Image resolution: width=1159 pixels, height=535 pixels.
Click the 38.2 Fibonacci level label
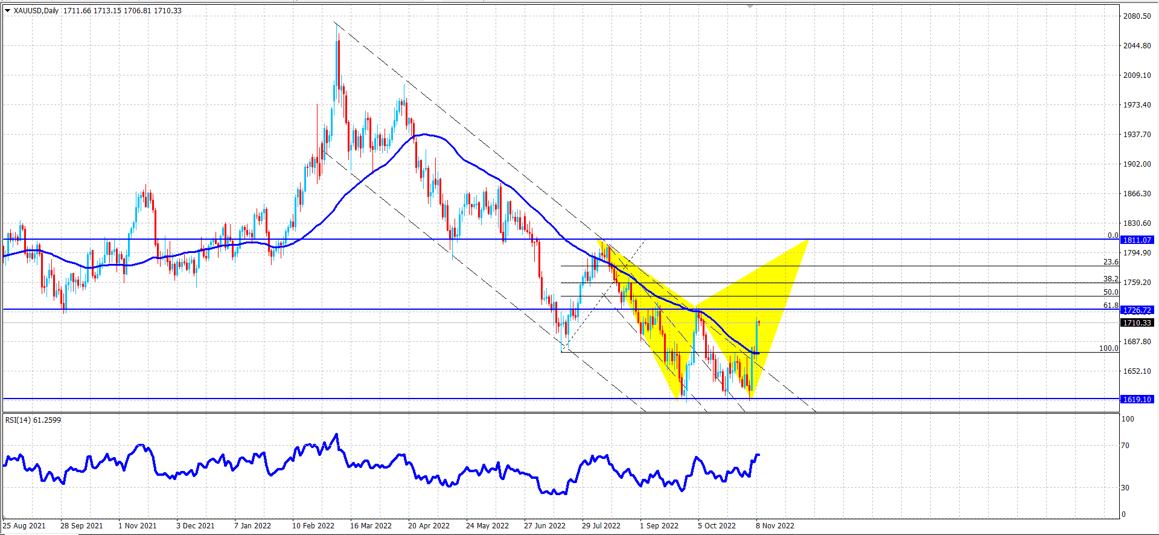click(1111, 279)
